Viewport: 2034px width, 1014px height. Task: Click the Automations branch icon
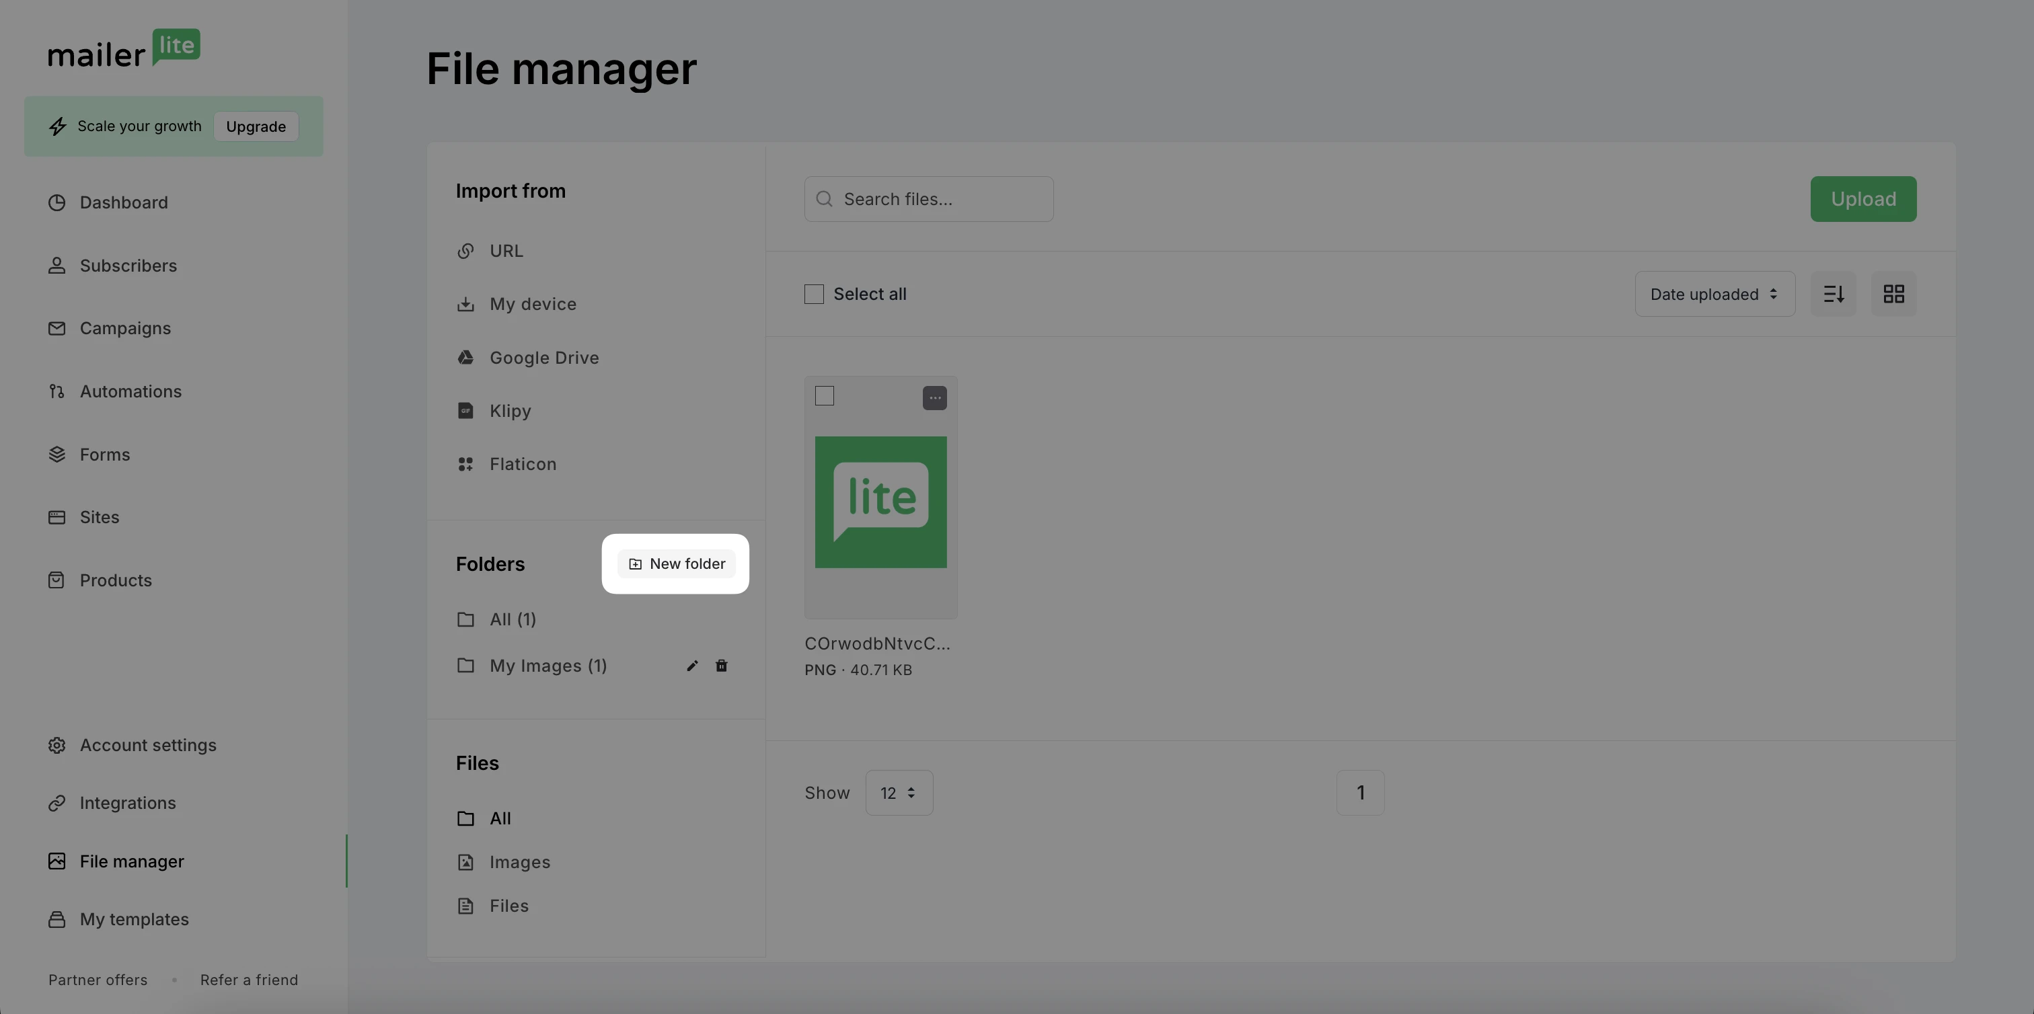coord(57,391)
